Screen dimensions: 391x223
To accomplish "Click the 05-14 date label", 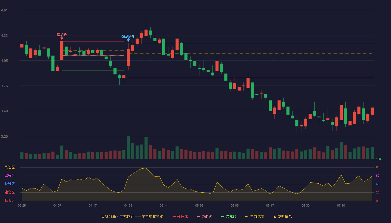I will tap(164, 205).
